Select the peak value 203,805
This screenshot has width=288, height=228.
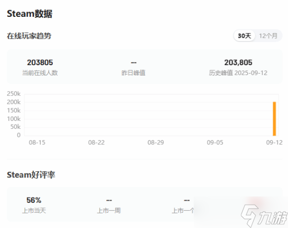[x=238, y=63]
